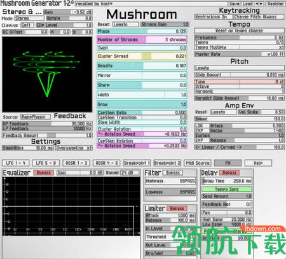Switch to the Midi Source tab
Viewport: 286px width, 259px height.
(x=198, y=163)
